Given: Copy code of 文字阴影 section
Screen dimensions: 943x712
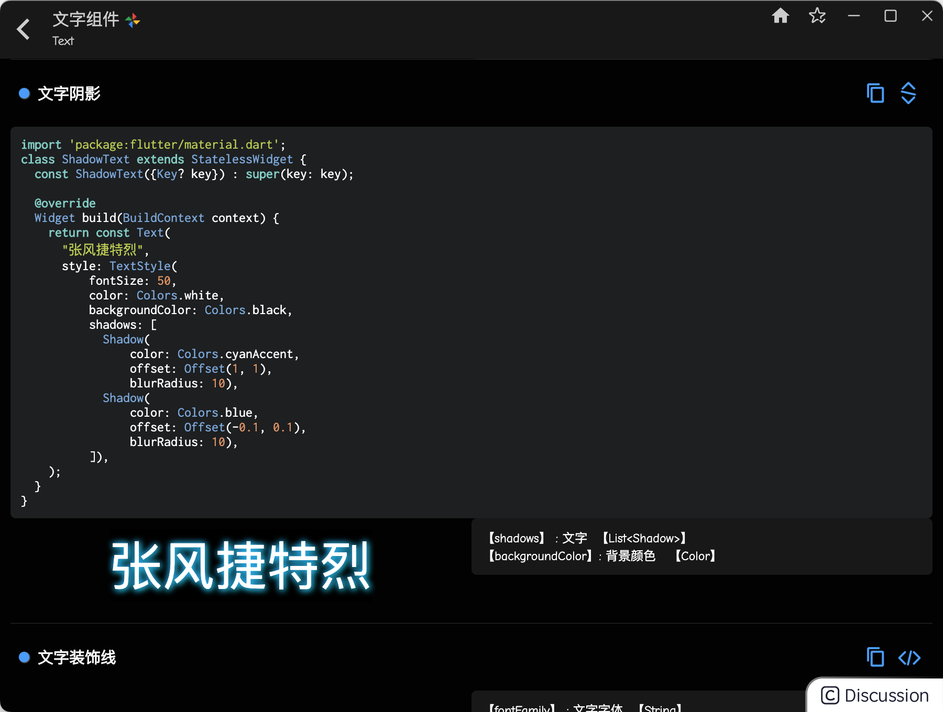Looking at the screenshot, I should point(875,94).
